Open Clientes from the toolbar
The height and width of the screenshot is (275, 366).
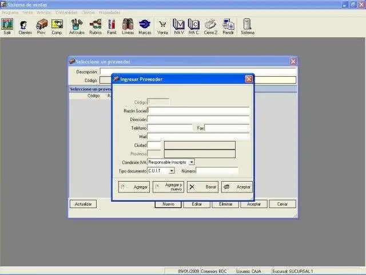(25, 27)
